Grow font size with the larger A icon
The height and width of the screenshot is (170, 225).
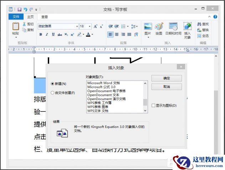(96, 26)
